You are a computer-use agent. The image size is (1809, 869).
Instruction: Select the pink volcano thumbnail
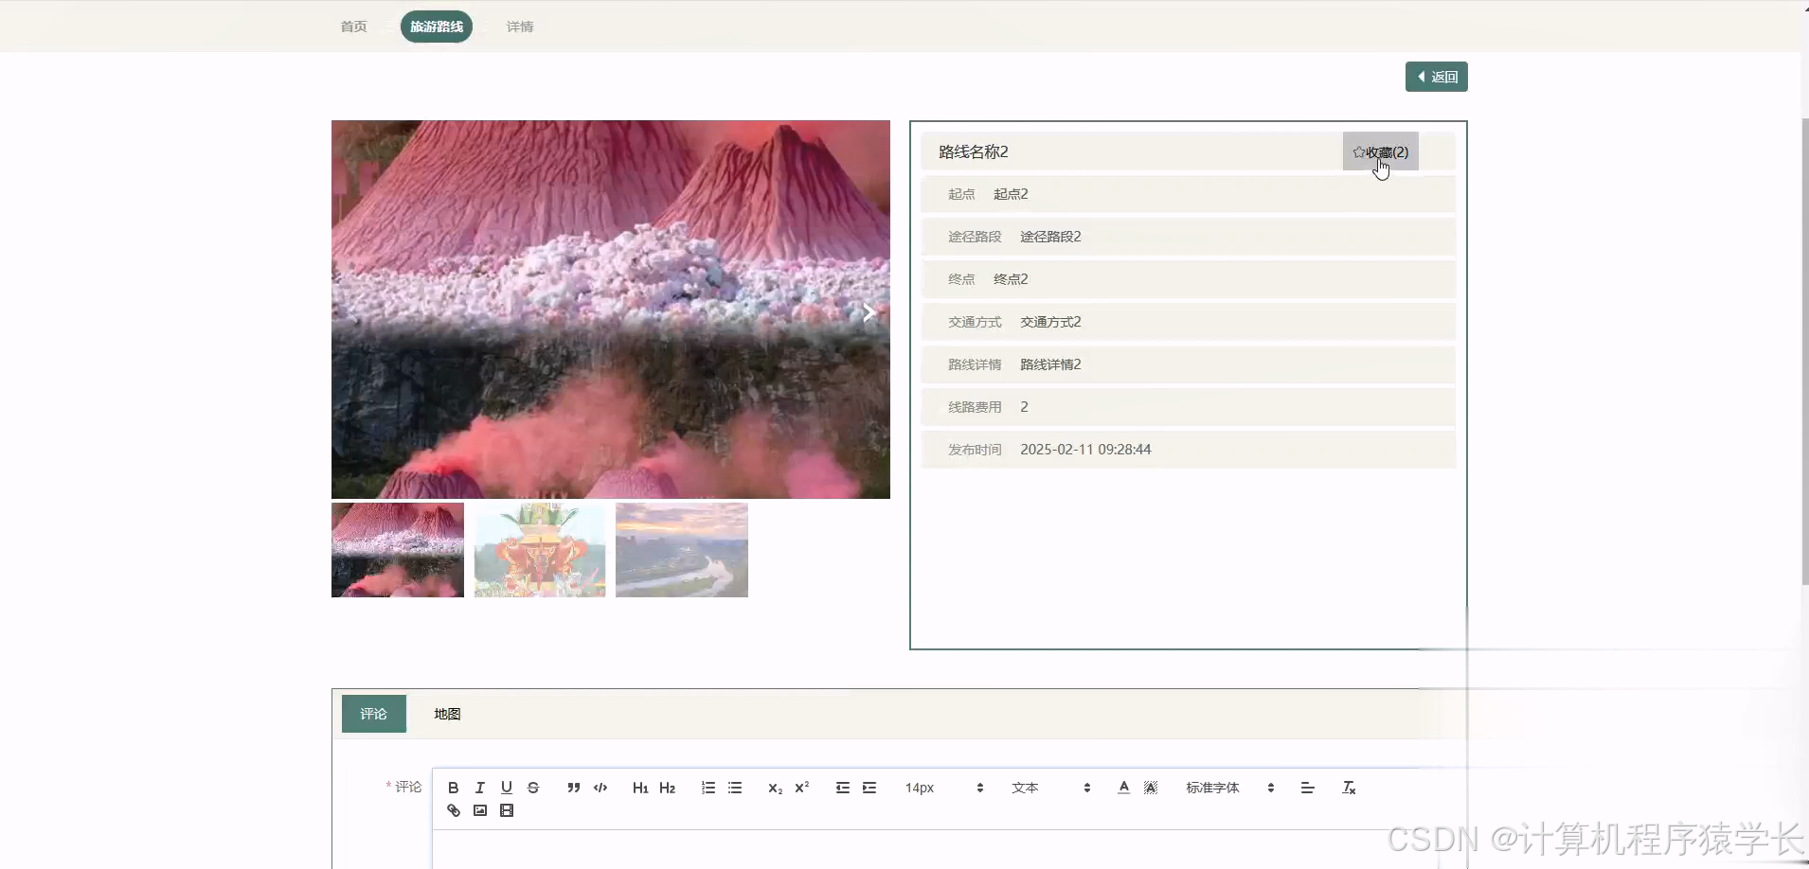click(x=398, y=550)
